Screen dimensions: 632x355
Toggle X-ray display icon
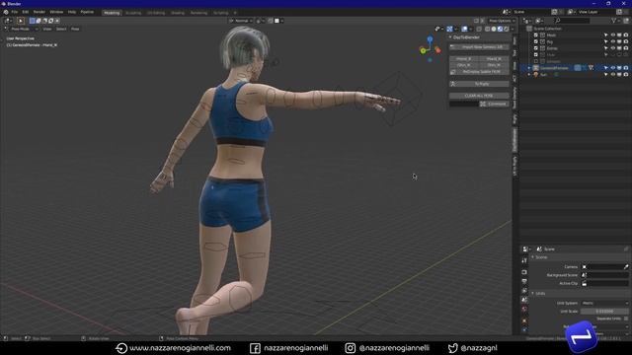click(x=479, y=29)
